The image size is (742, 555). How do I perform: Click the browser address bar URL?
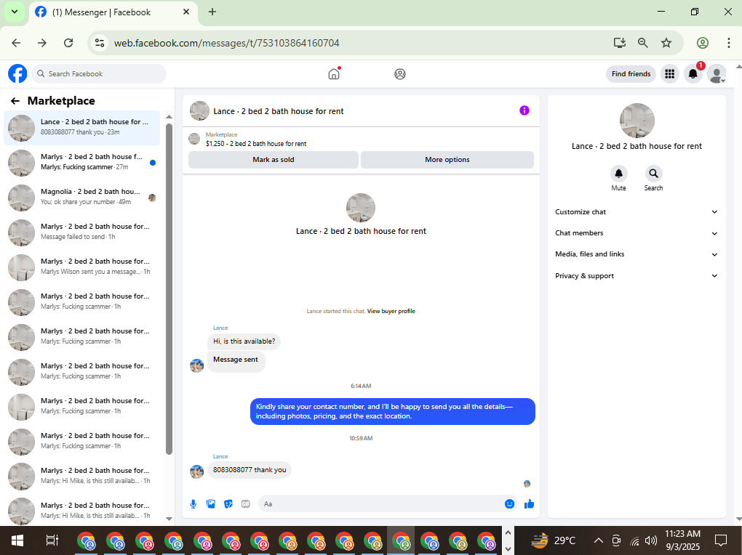tap(227, 43)
